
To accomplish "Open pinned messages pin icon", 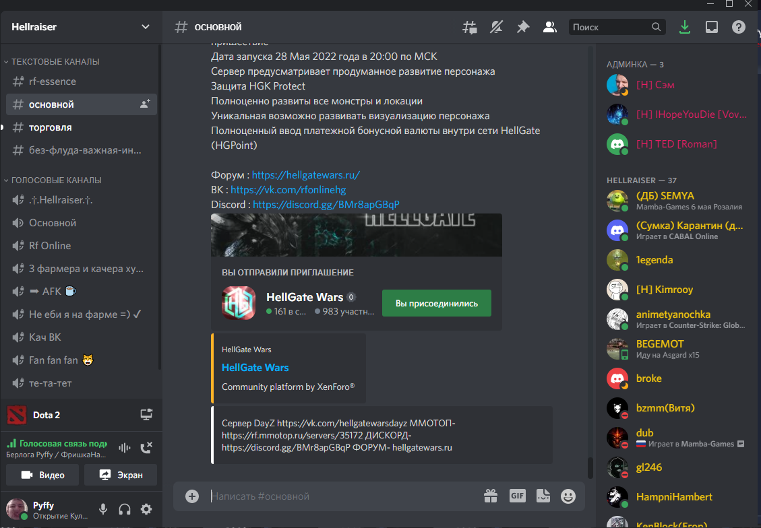I will tap(522, 27).
